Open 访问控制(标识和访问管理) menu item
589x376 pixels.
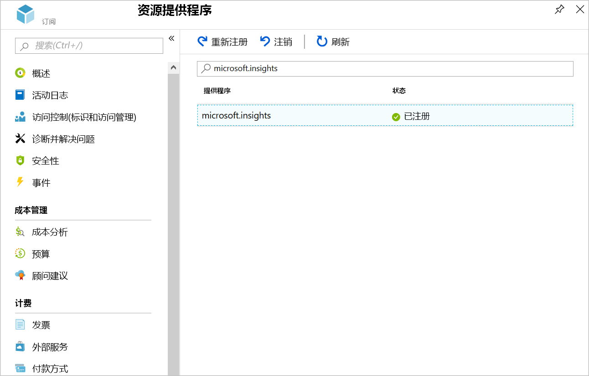84,117
